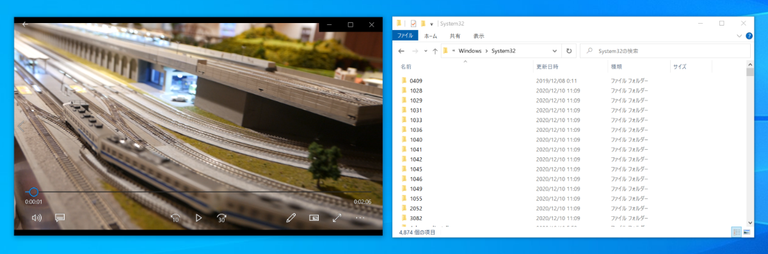Mute the video volume speaker icon
Screen dimensions: 768x254
(x=36, y=218)
